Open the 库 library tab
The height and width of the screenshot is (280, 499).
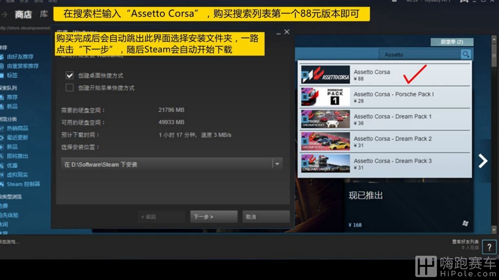point(44,14)
